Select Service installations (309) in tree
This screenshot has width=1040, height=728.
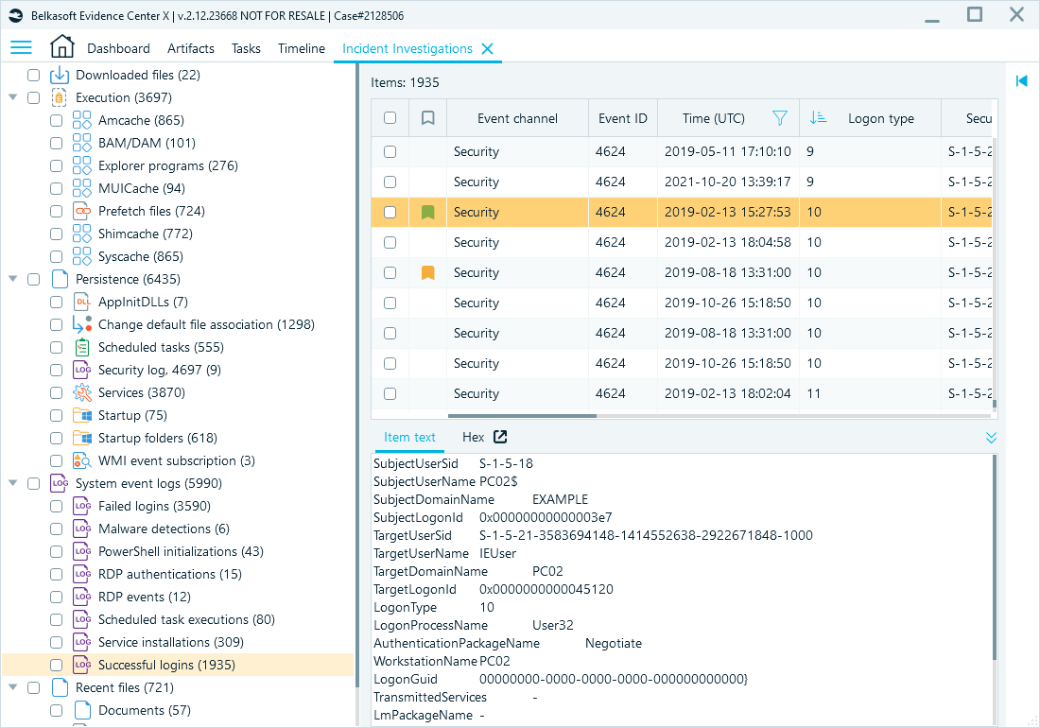tap(170, 643)
